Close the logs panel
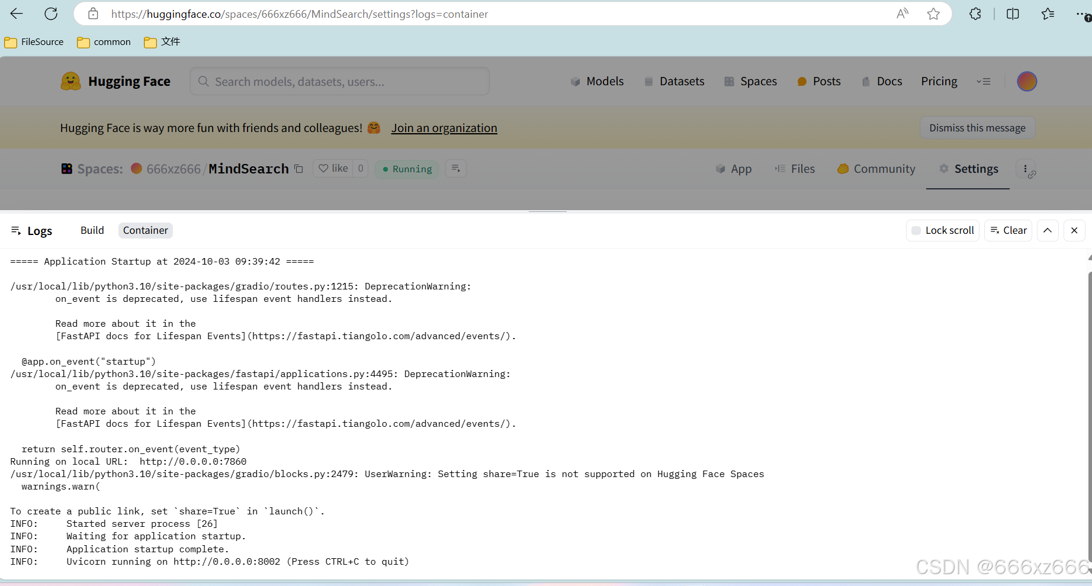 pos(1074,230)
